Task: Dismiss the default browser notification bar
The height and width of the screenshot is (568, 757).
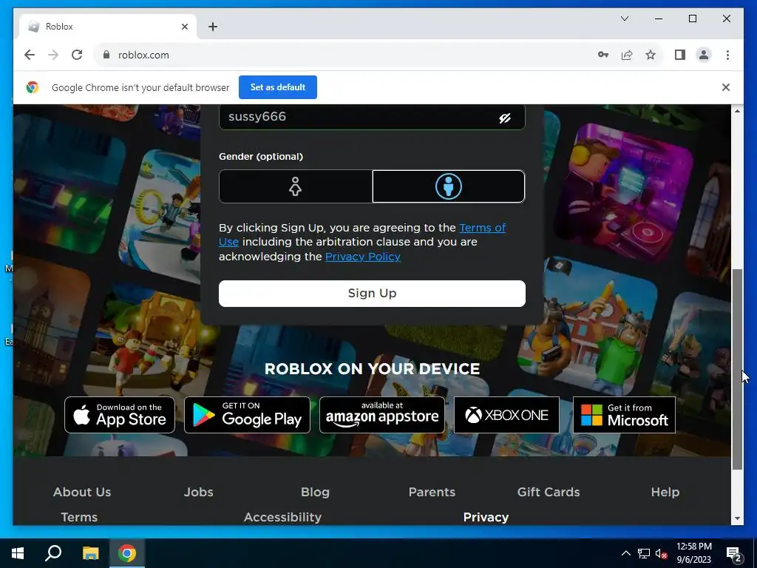Action: (x=726, y=87)
